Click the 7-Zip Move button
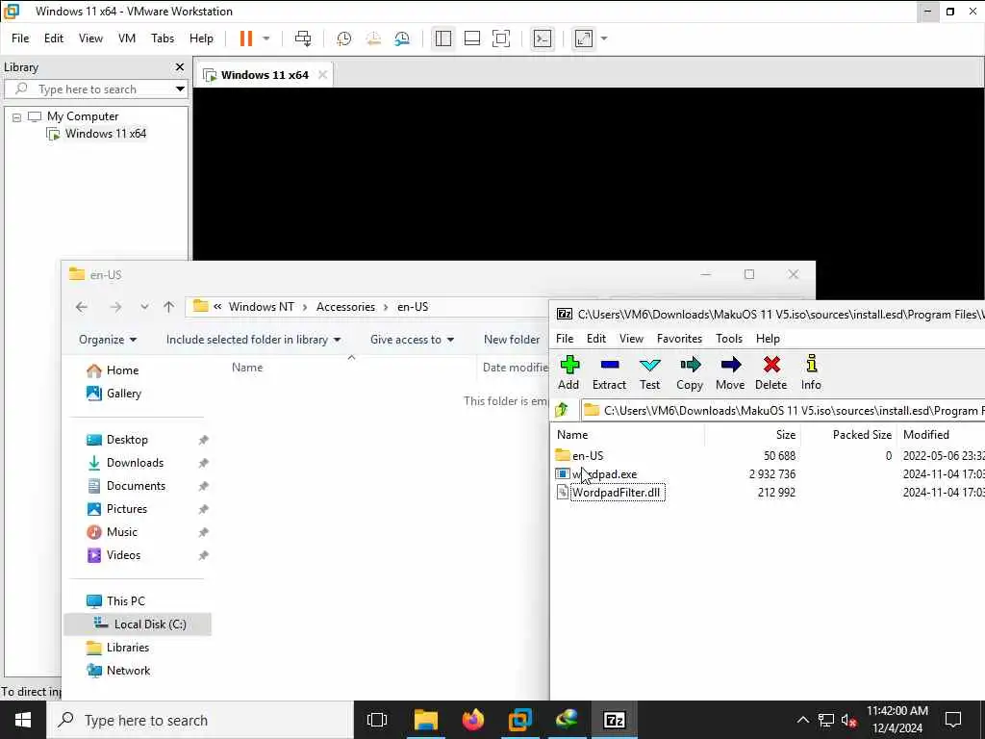The height and width of the screenshot is (739, 985). [x=730, y=372]
